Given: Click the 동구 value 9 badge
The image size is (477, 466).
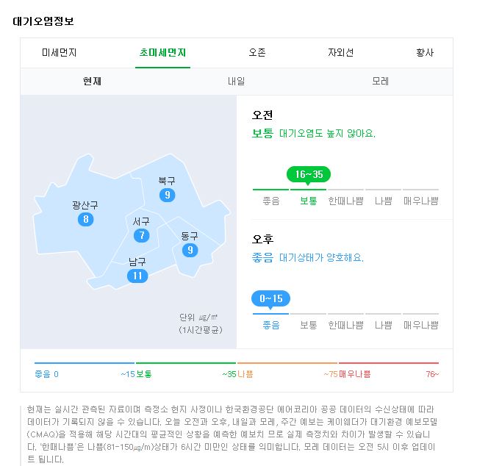Looking at the screenshot, I should pyautogui.click(x=190, y=250).
